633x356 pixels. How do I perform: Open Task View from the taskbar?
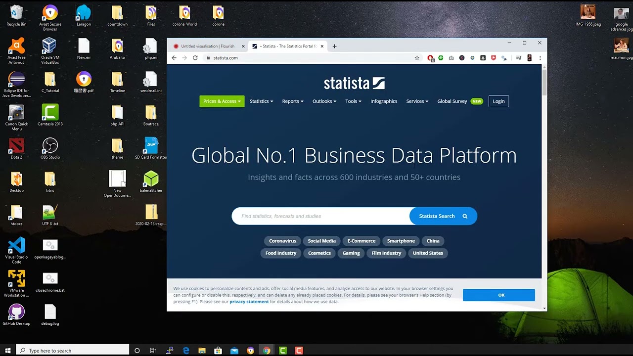[x=153, y=351]
